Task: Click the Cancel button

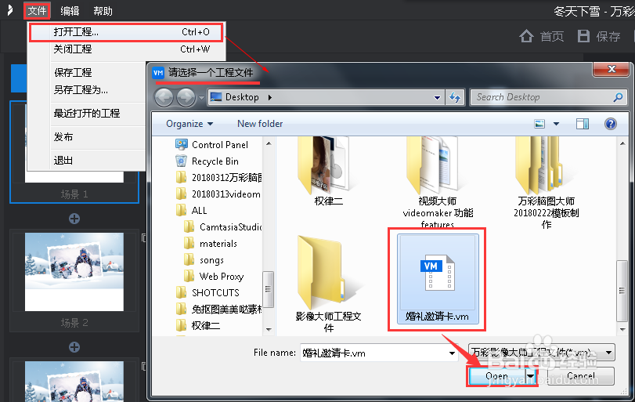Action: tap(581, 376)
